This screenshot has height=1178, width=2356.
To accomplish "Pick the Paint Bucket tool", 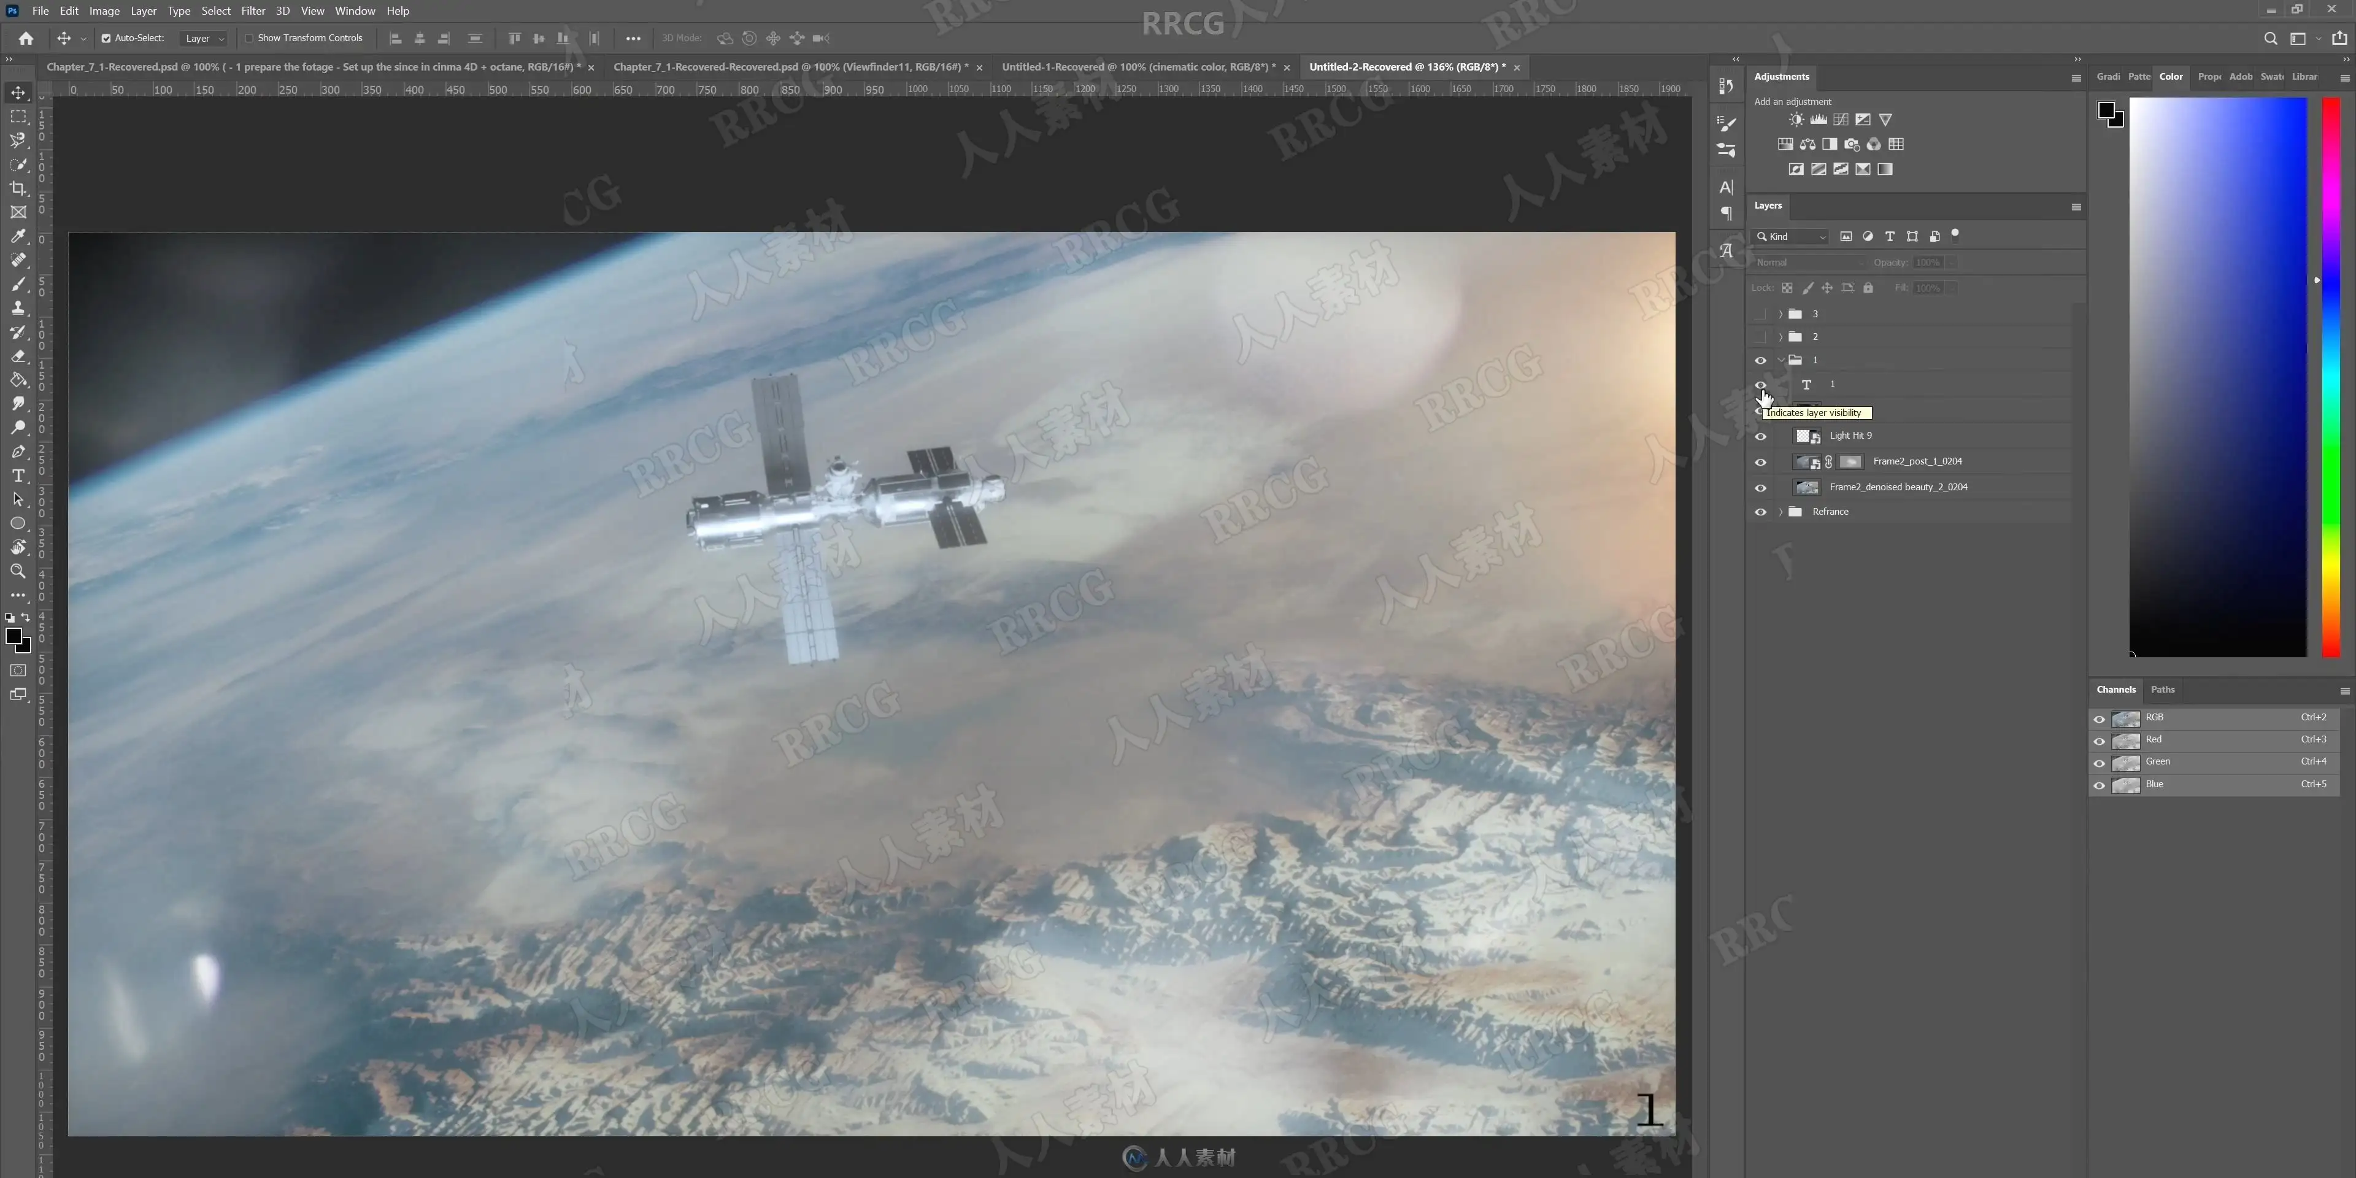I will tap(18, 380).
